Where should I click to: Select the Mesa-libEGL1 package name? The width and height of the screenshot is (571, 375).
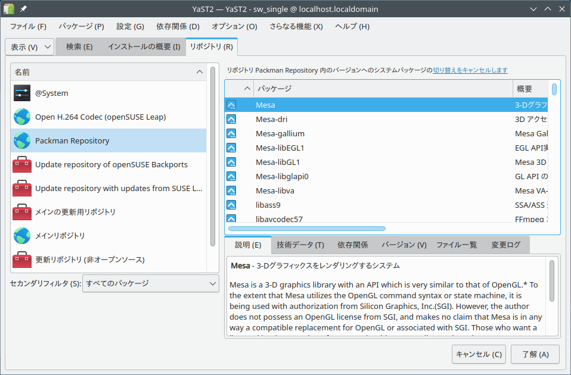[280, 148]
